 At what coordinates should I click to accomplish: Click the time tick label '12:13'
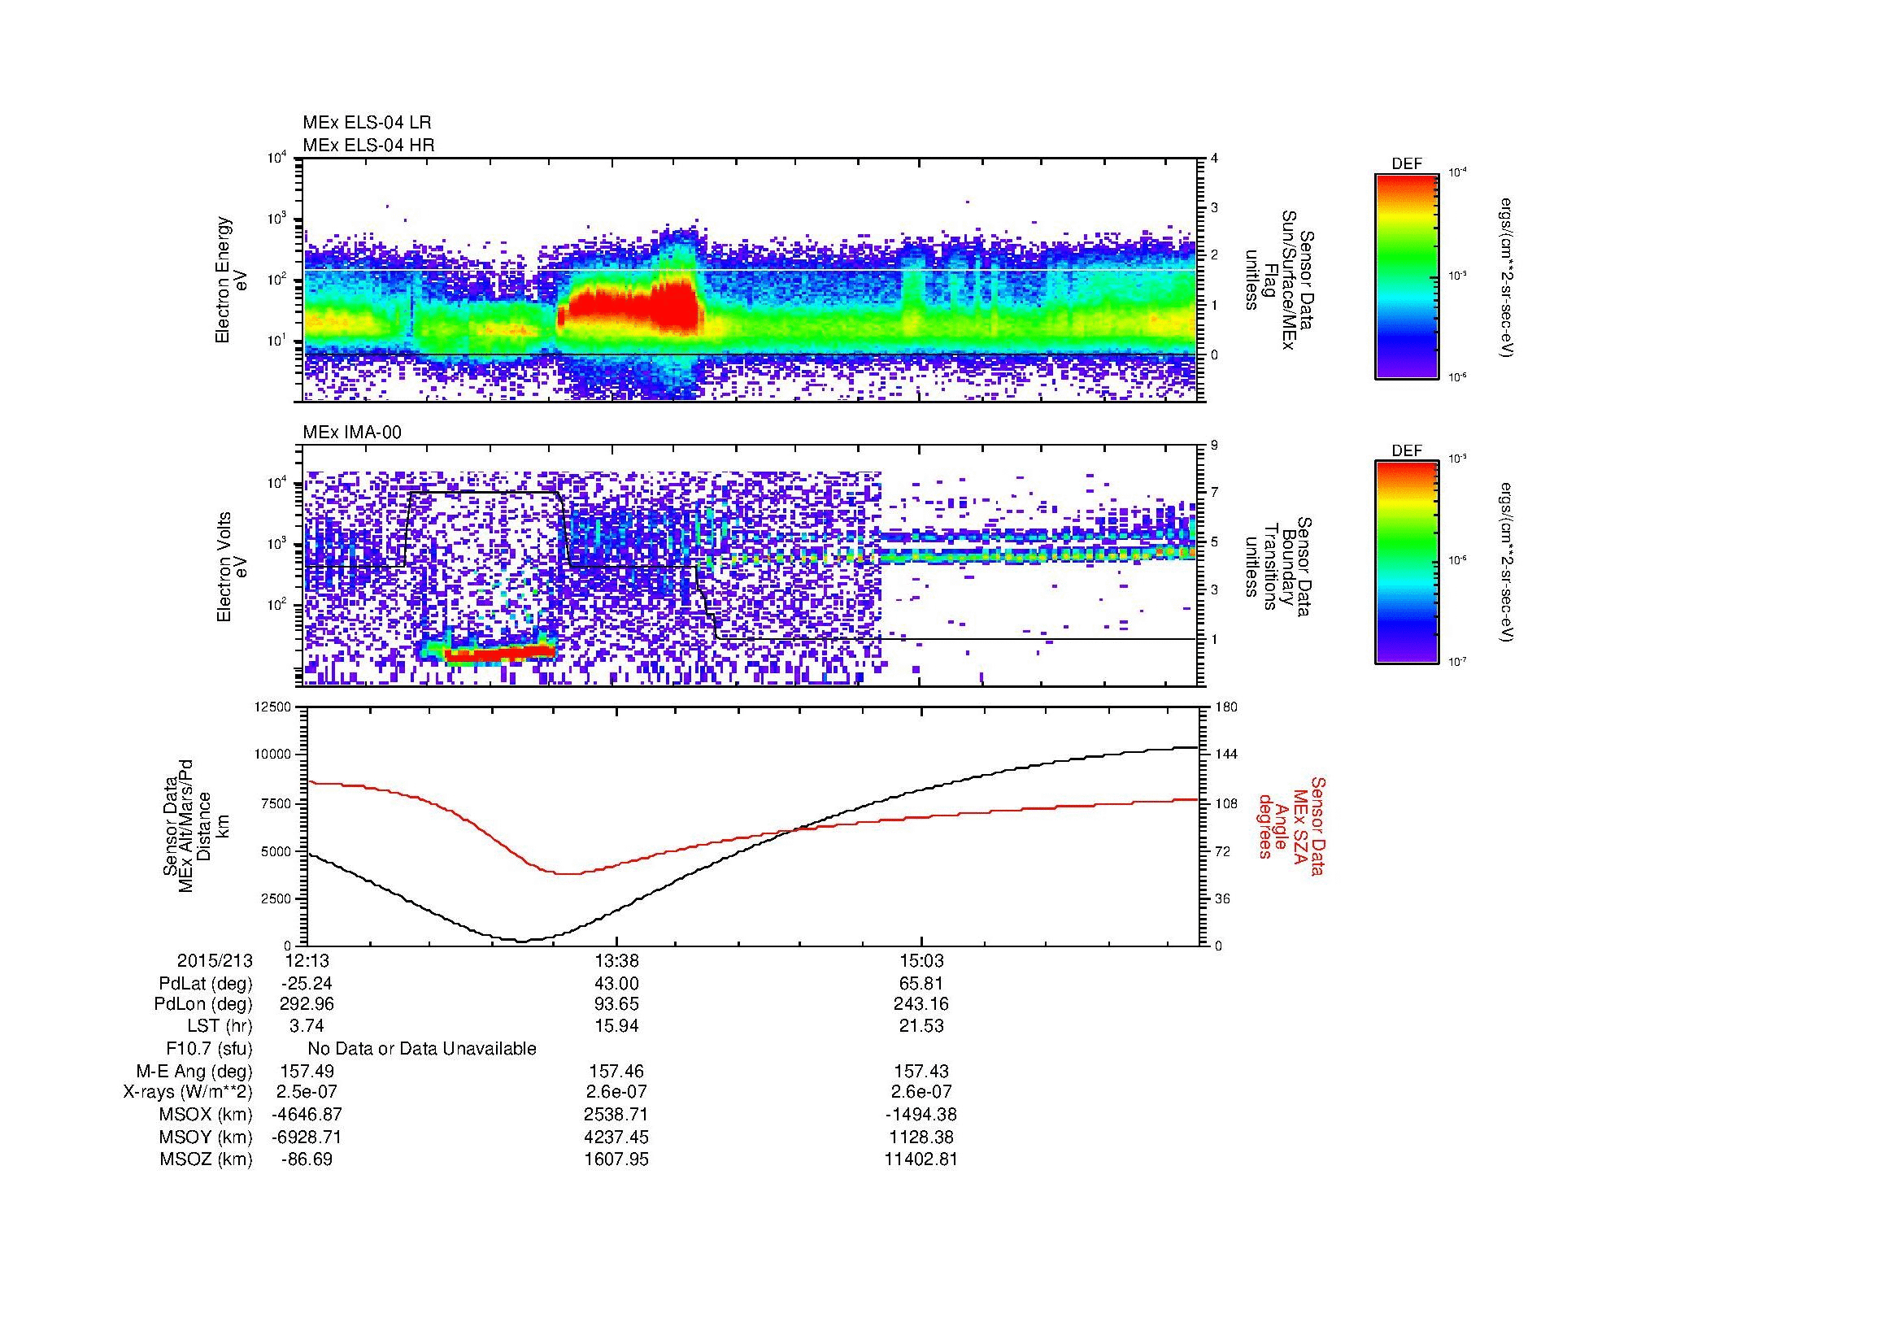tap(307, 961)
